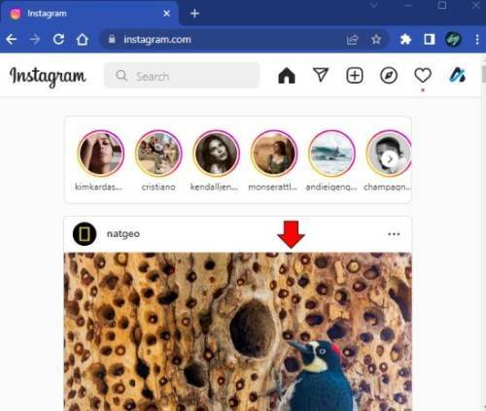486x411 pixels.
Task: Go to Instagram home feed icon
Action: coord(287,76)
